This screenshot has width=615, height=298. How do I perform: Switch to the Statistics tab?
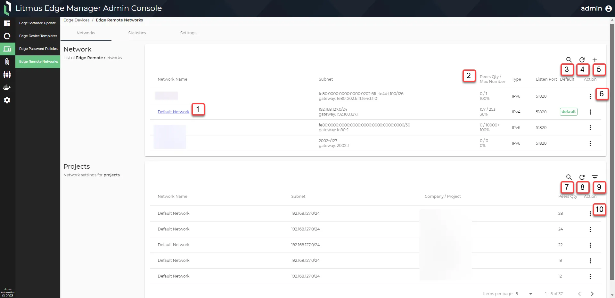(137, 33)
